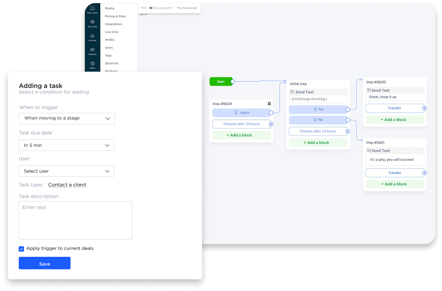Click the plus on Step #5620 Transfer
Screen dimensions: 442x291
[424, 108]
